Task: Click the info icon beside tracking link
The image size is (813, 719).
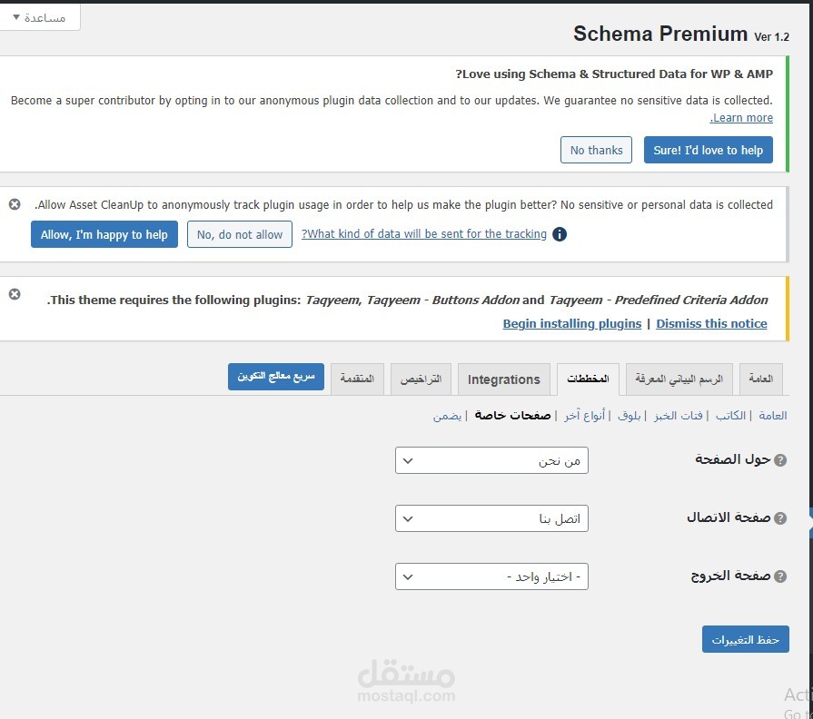Action: point(560,234)
